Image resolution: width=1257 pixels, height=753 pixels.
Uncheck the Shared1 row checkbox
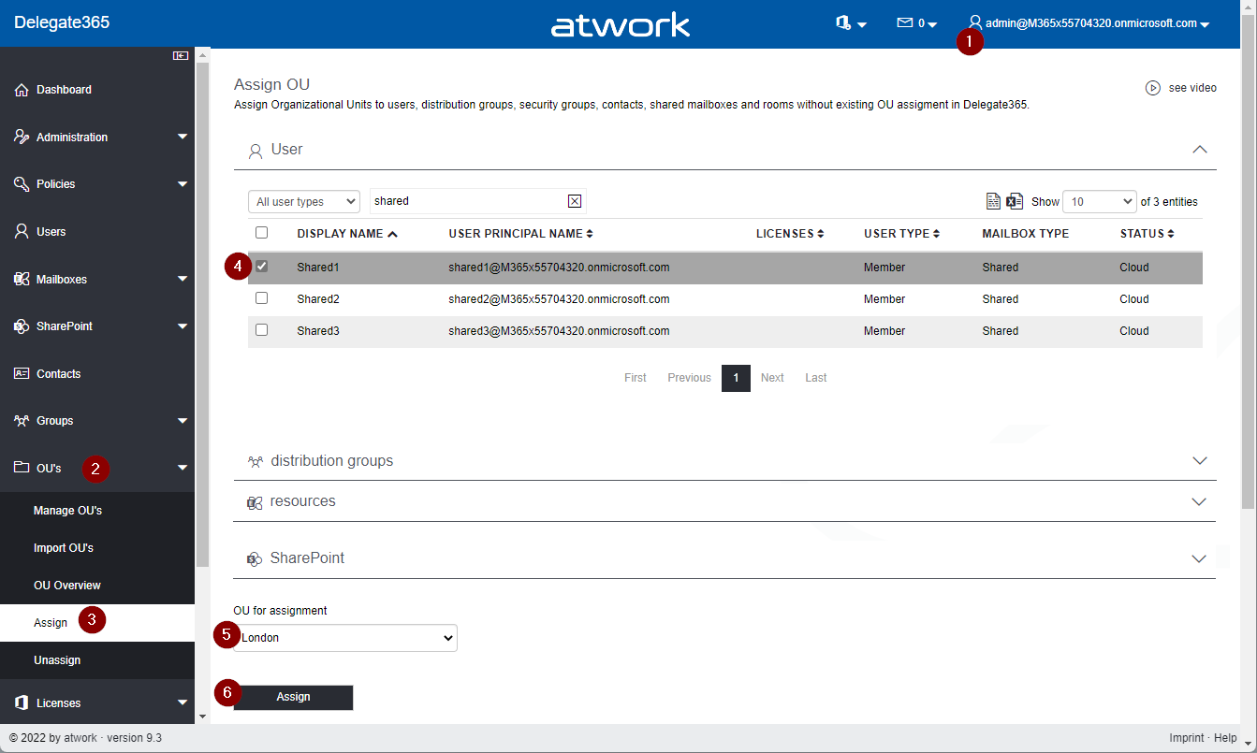coord(262,267)
